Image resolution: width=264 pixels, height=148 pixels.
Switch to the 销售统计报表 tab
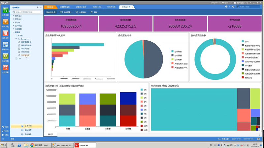[81, 7]
